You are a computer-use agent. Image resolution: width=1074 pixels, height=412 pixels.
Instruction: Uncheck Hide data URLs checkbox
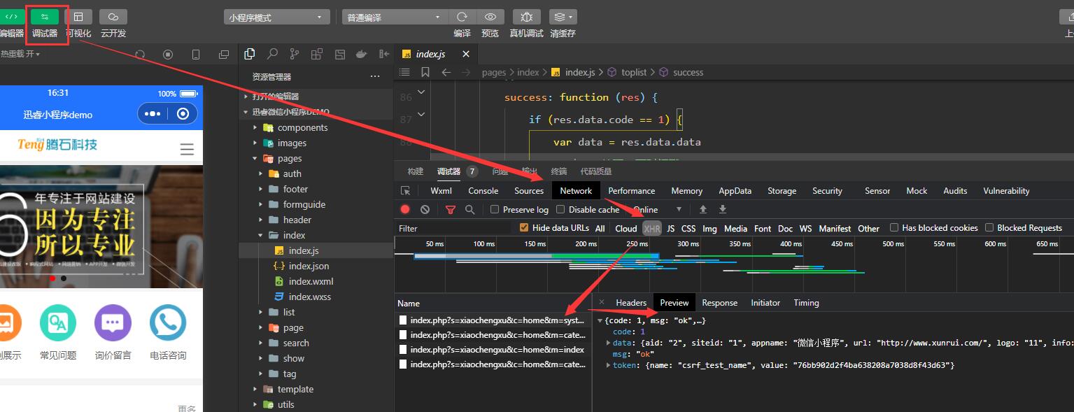coord(524,227)
